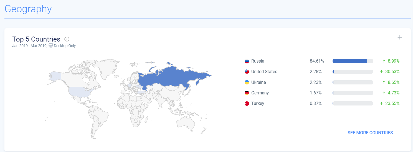Click Russia's traffic share progress bar

(353, 61)
